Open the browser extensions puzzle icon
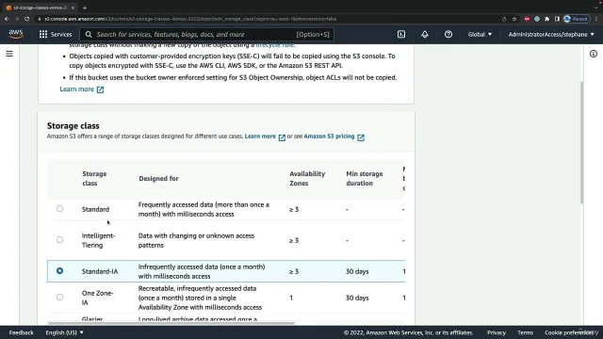The image size is (603, 339). coord(546,19)
